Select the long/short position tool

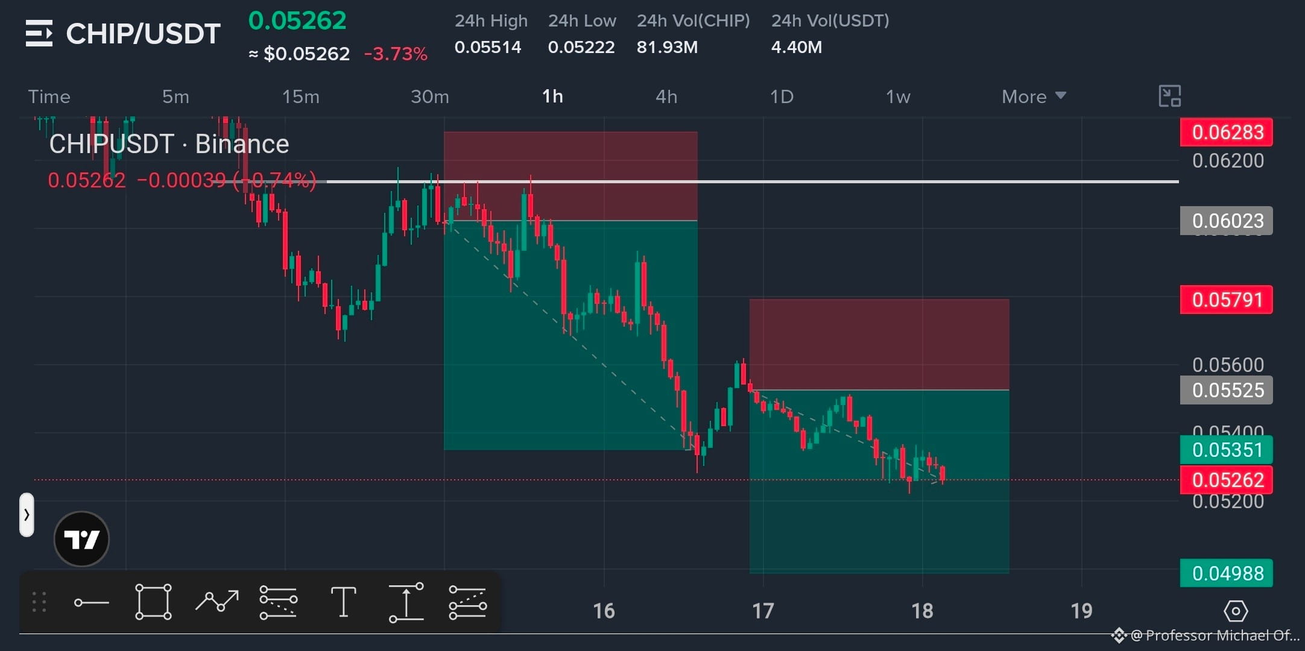[467, 602]
